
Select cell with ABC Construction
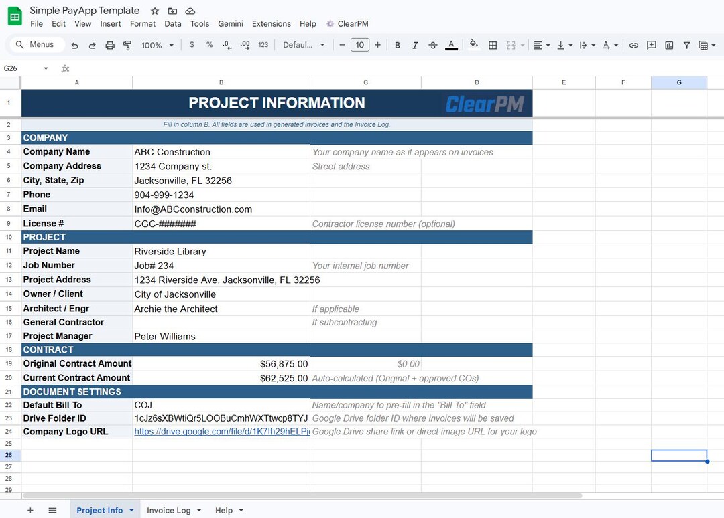[221, 152]
